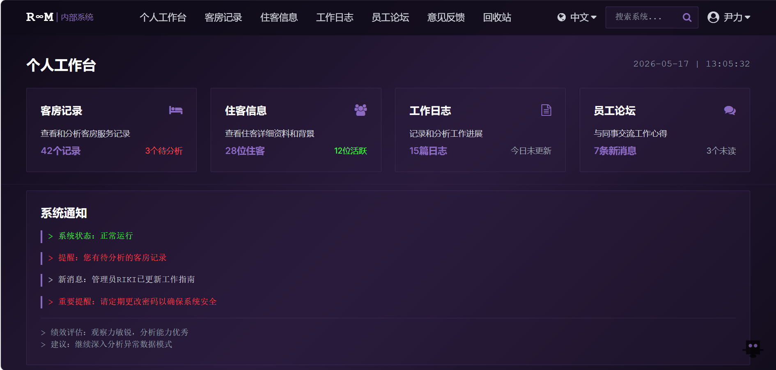Click the 今日未更新 status text

[531, 151]
